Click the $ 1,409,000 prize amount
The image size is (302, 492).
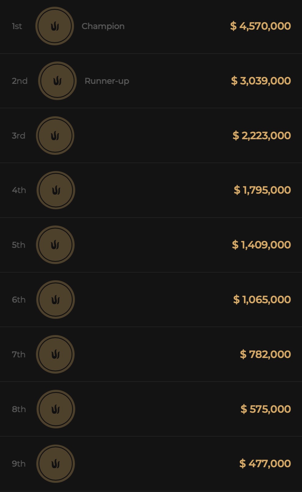pos(261,245)
